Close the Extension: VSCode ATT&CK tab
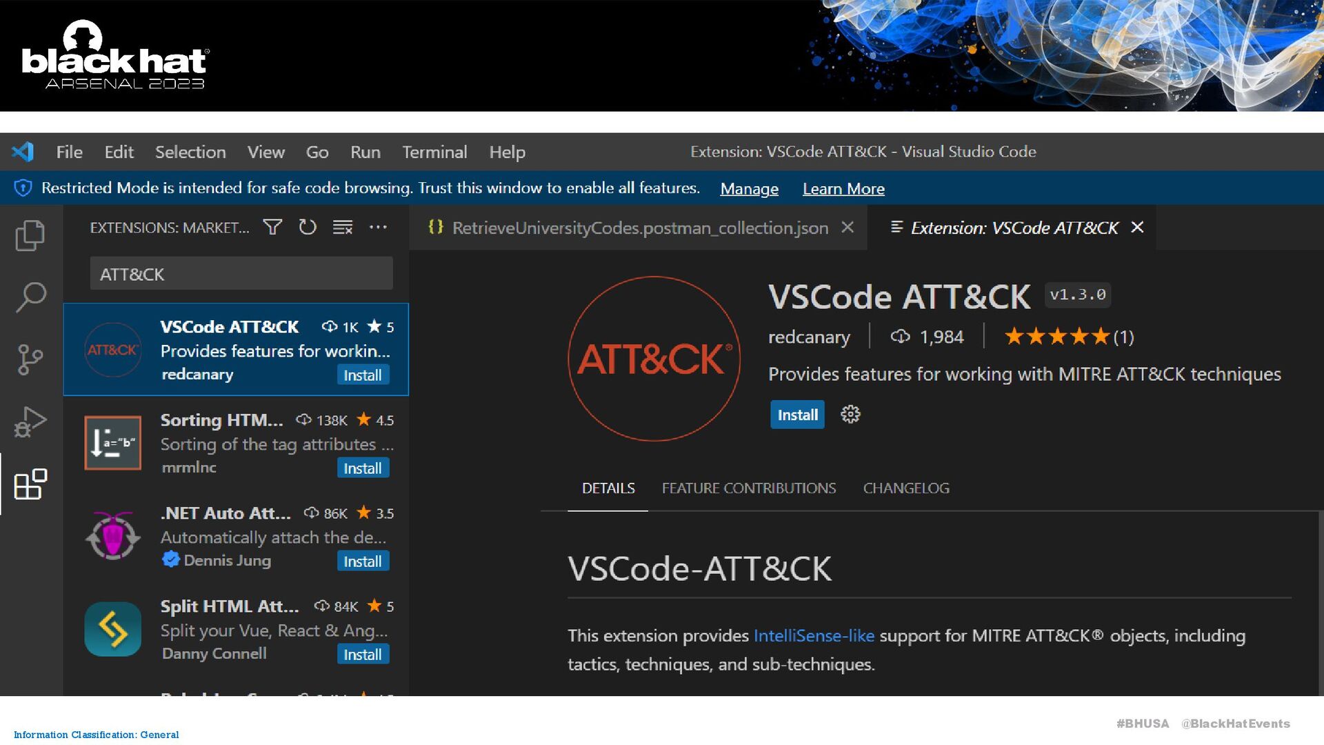This screenshot has height=745, width=1324. (1137, 227)
